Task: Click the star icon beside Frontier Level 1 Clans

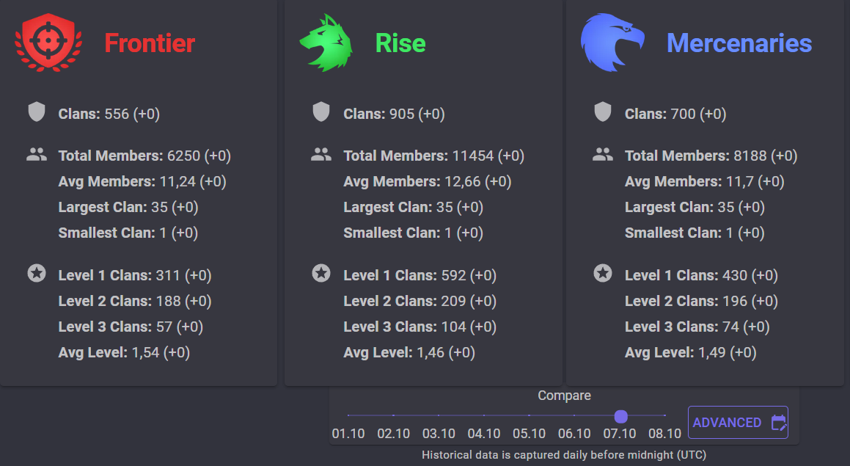Action: (x=37, y=274)
